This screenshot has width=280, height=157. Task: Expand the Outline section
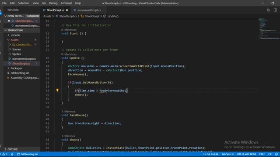pyautogui.click(x=6, y=149)
